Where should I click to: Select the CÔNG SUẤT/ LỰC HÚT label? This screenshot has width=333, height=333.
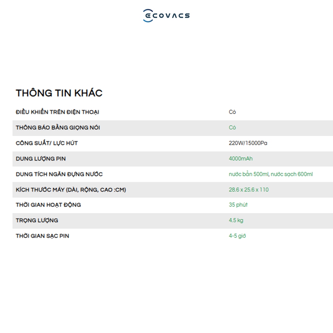[47, 143]
